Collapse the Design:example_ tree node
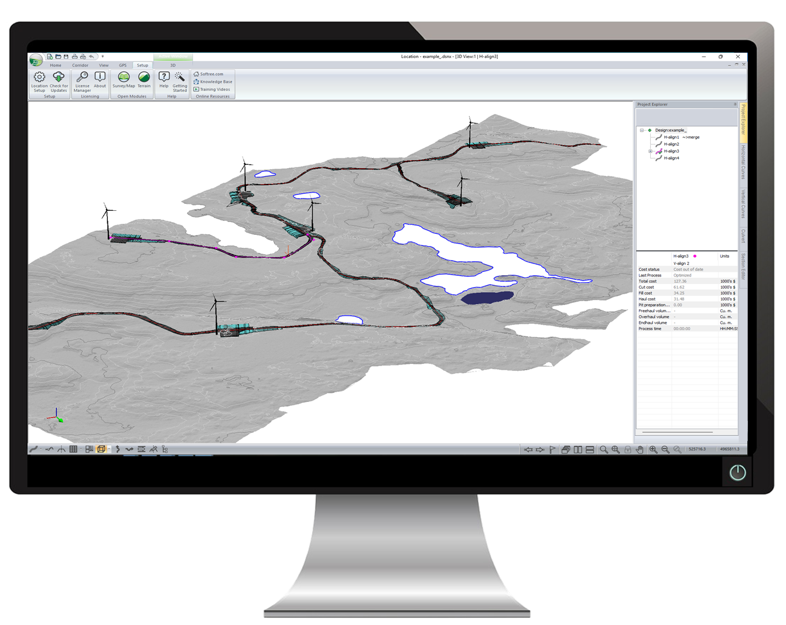The image size is (786, 625). pos(642,130)
